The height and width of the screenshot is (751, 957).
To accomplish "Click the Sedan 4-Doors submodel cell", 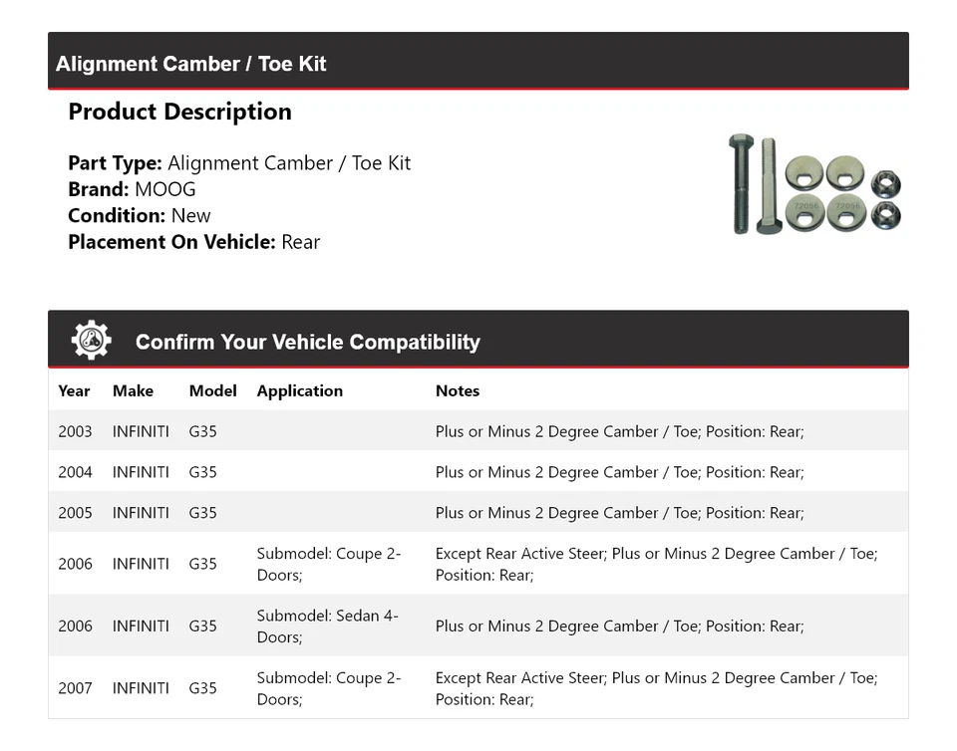I will coord(327,626).
